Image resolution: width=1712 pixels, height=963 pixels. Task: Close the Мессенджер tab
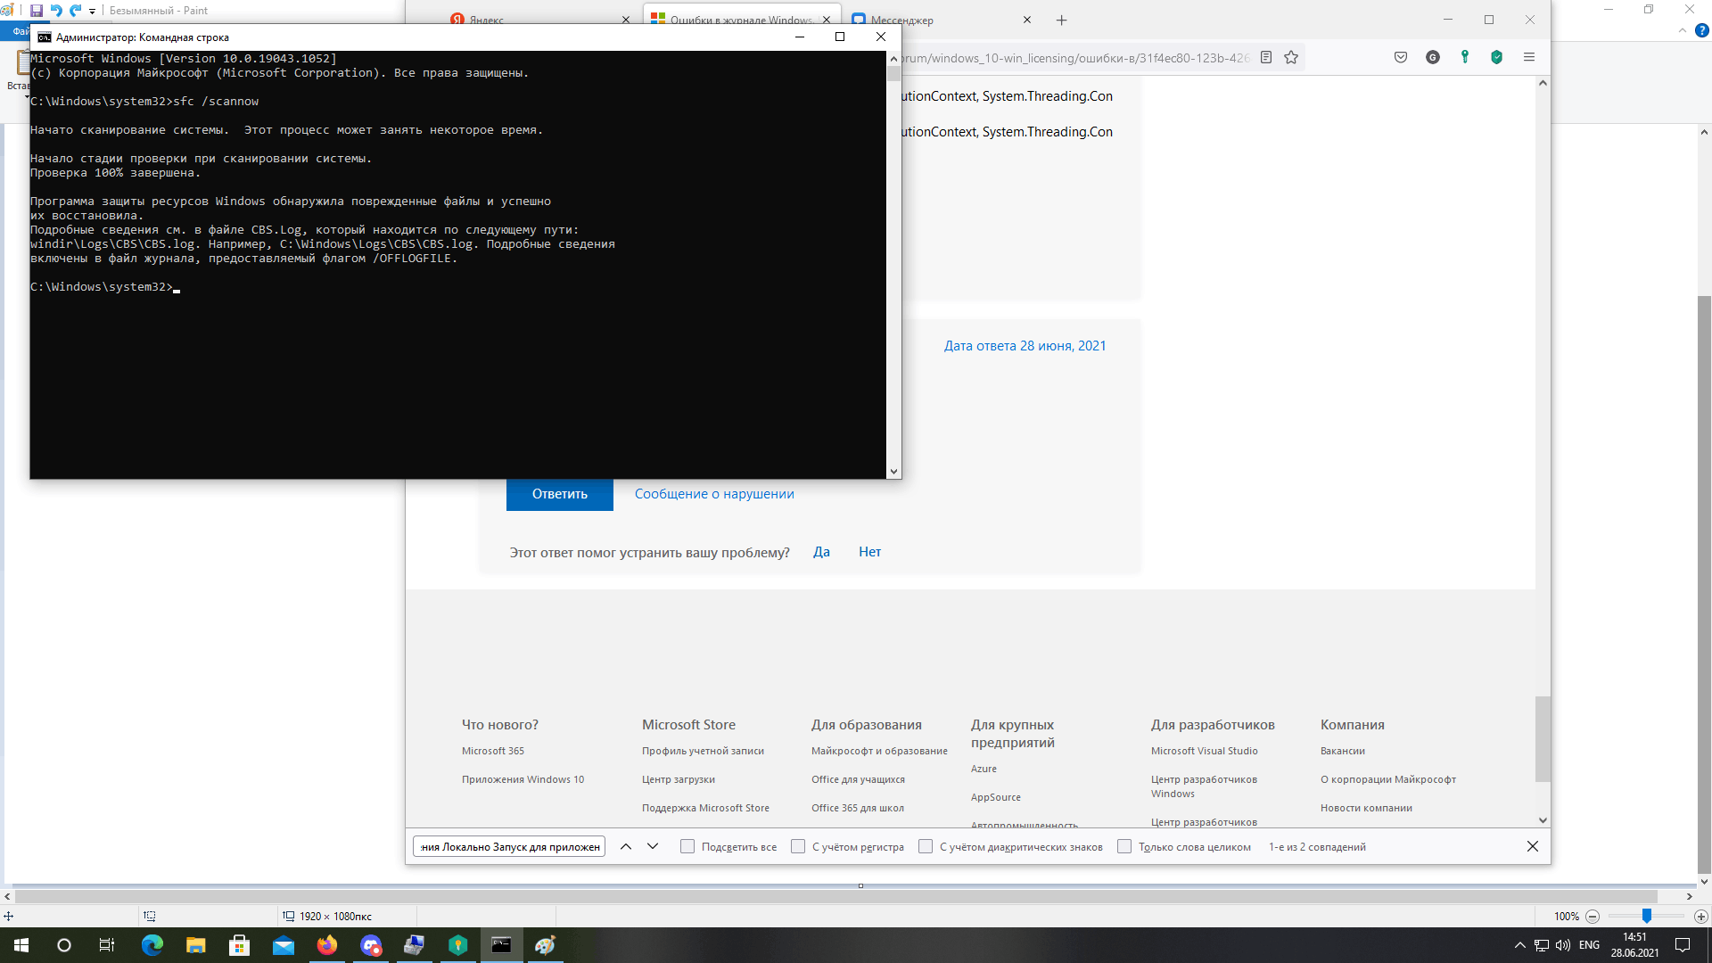click(x=1027, y=20)
